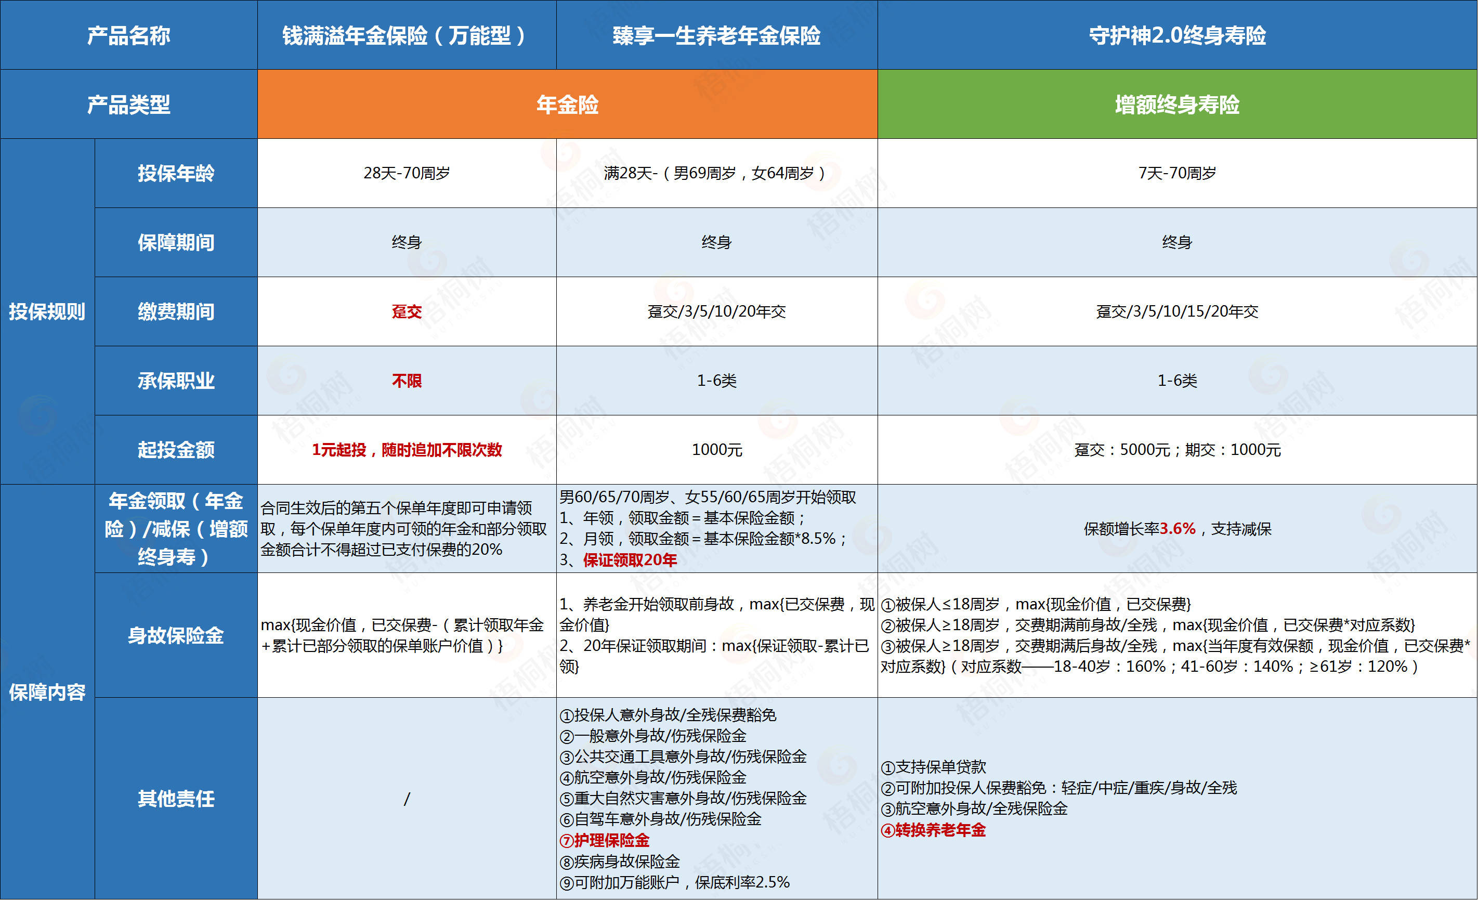This screenshot has width=1478, height=900.
Task: Select the '/' cell under 钱满溢年金保险
Action: 407,799
